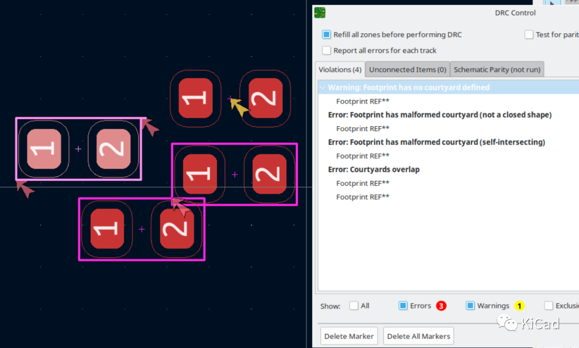Click the red errors count badge
Viewport: 579px width, 348px height.
click(441, 306)
